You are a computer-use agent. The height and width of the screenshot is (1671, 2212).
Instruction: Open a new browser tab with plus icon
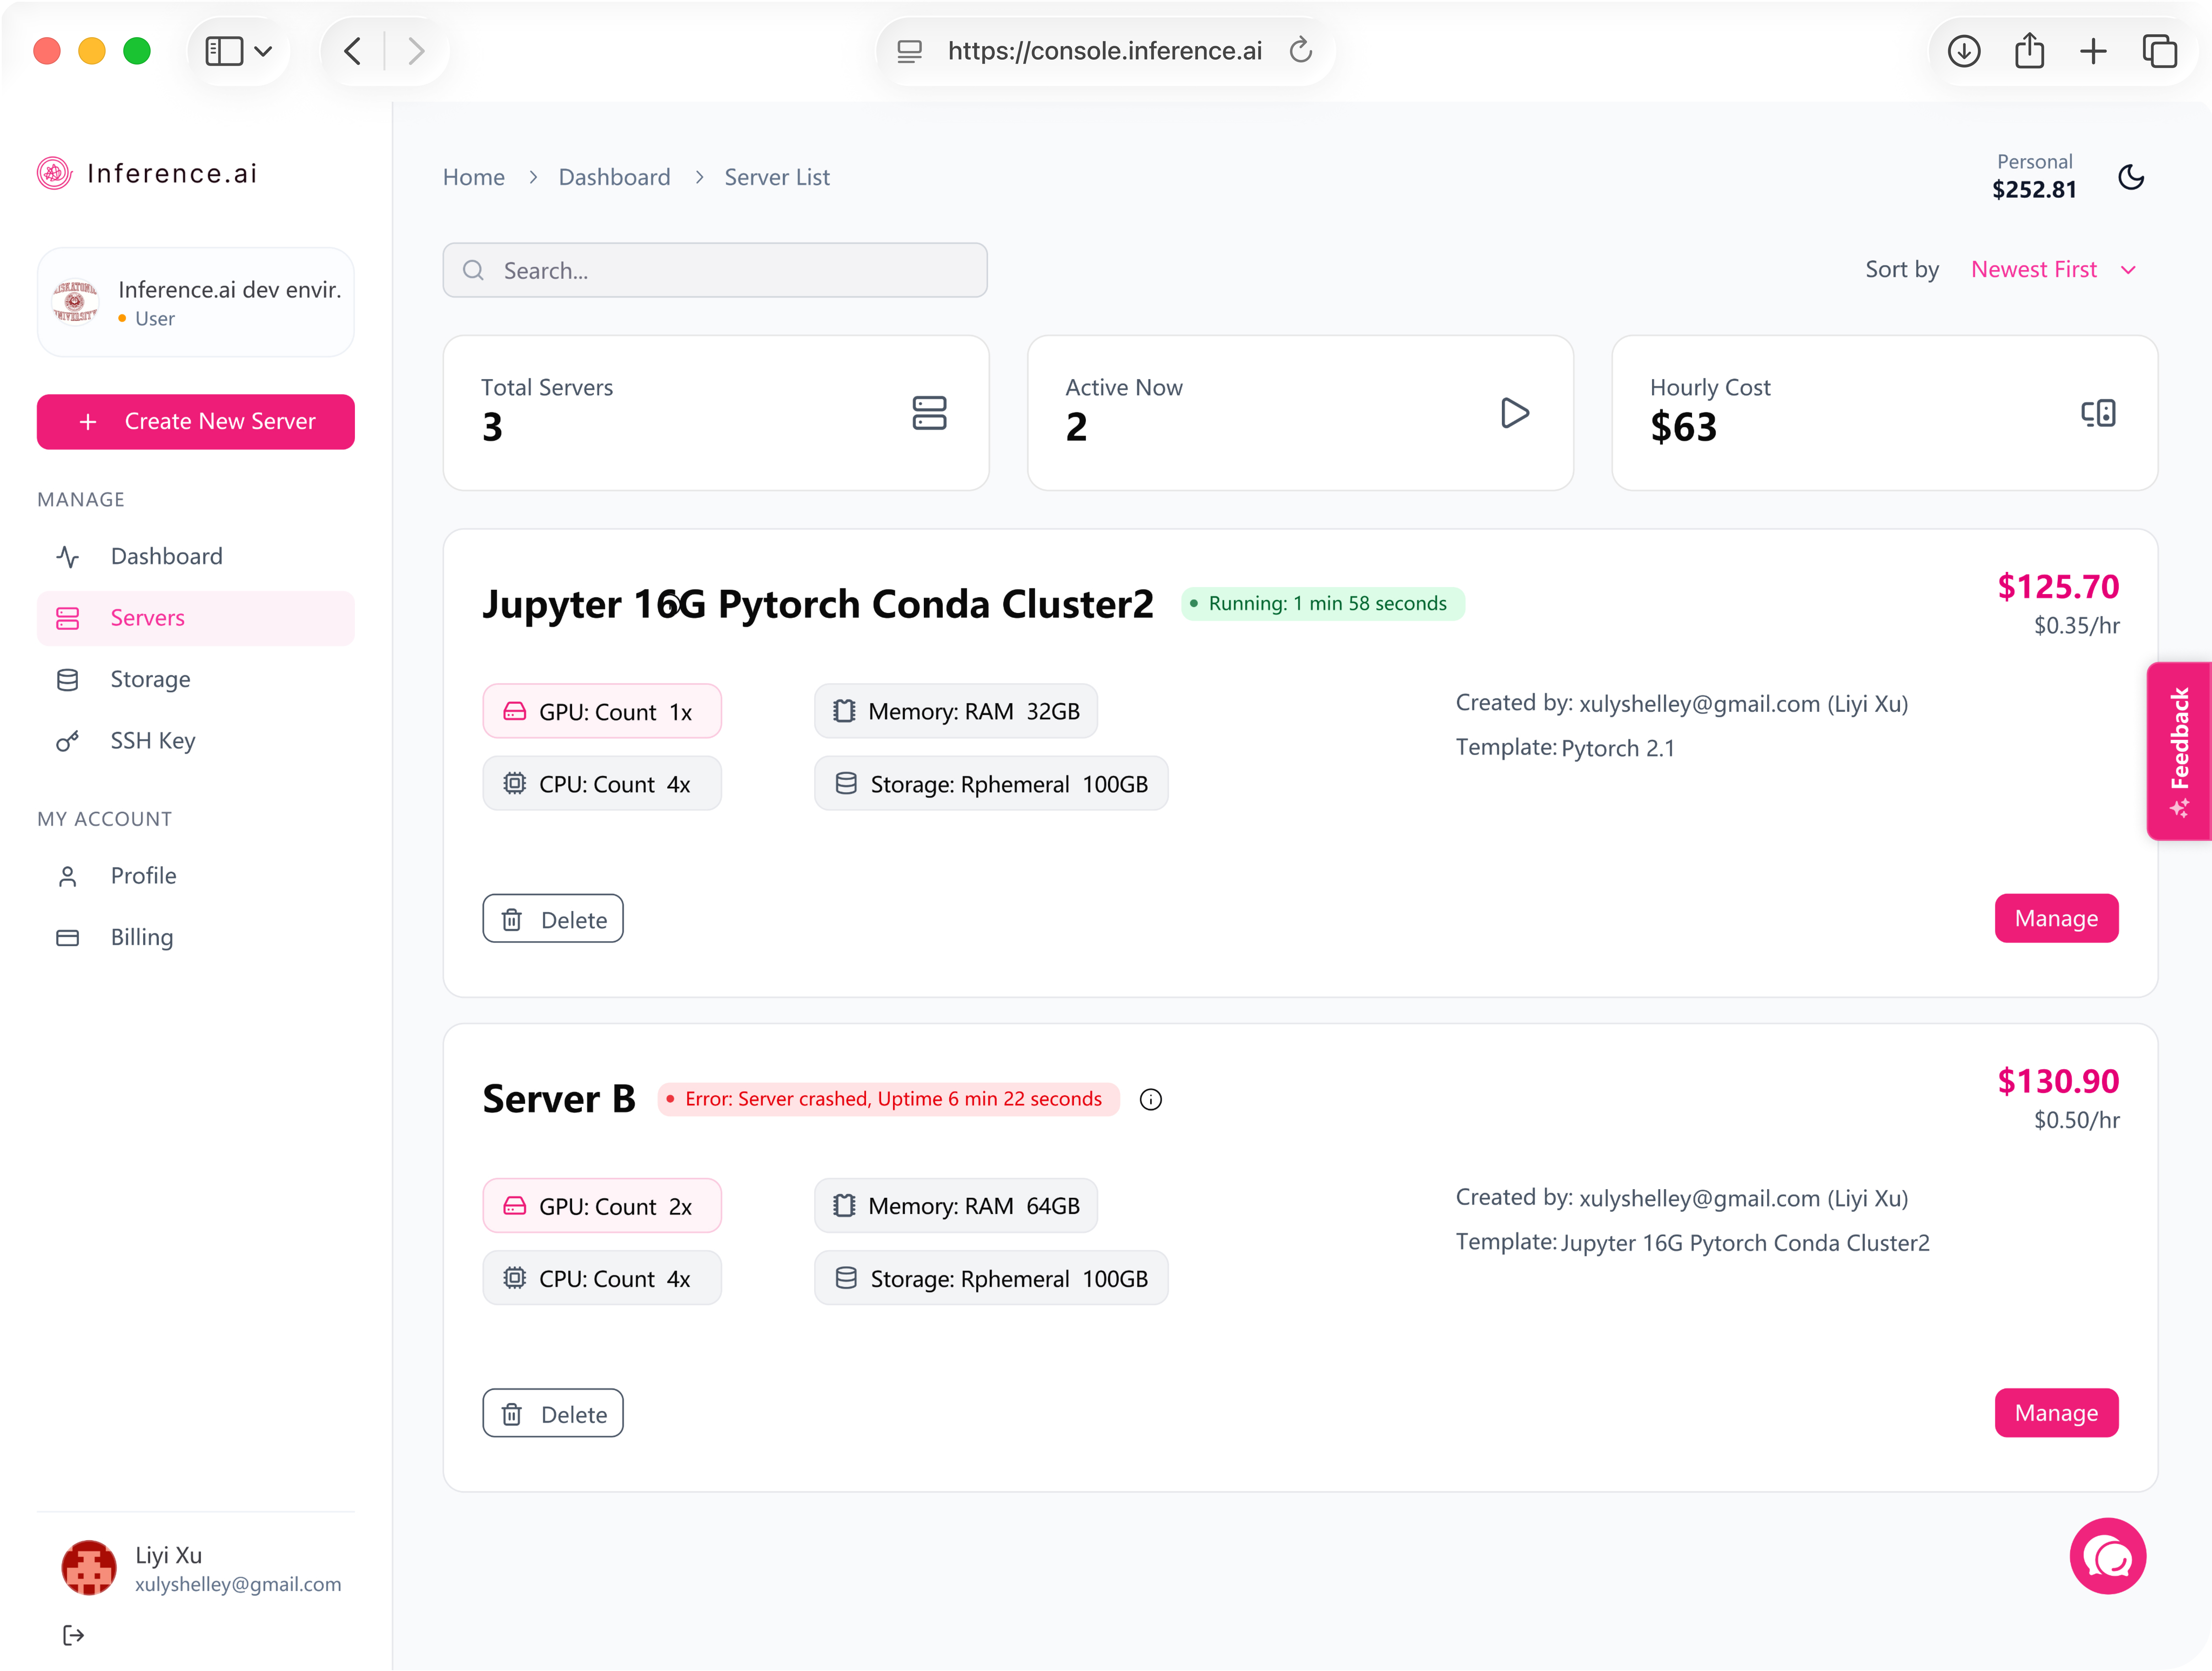click(x=2093, y=51)
